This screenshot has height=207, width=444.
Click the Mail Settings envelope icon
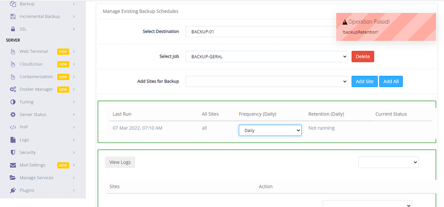coord(13,165)
